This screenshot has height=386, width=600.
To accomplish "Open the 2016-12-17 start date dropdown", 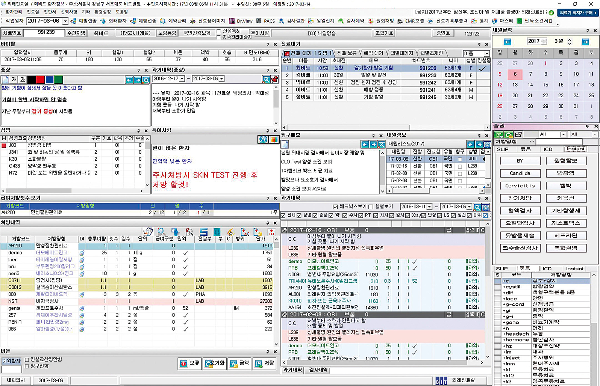I will [182, 79].
